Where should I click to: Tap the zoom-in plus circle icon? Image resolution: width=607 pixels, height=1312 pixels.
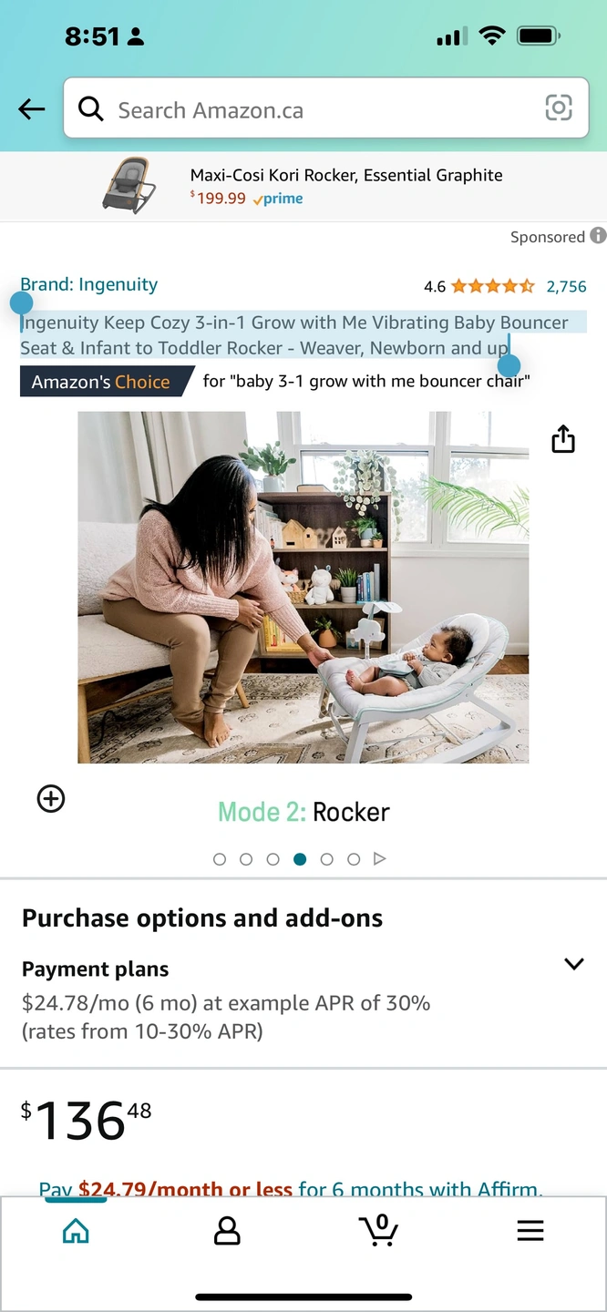click(x=51, y=799)
